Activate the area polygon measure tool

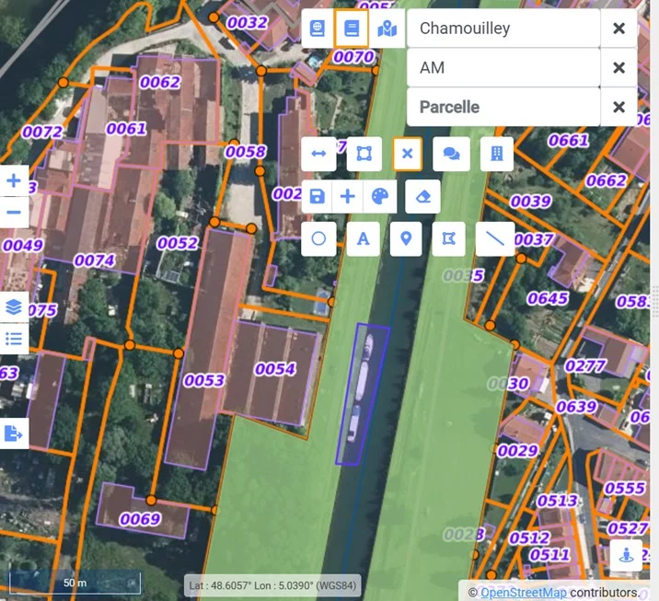[x=364, y=154]
